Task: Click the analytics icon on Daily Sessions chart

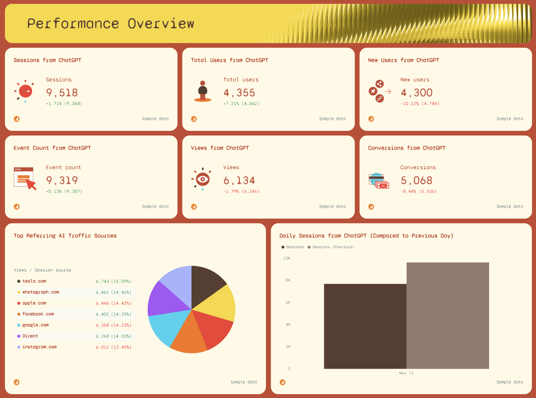Action: point(282,382)
